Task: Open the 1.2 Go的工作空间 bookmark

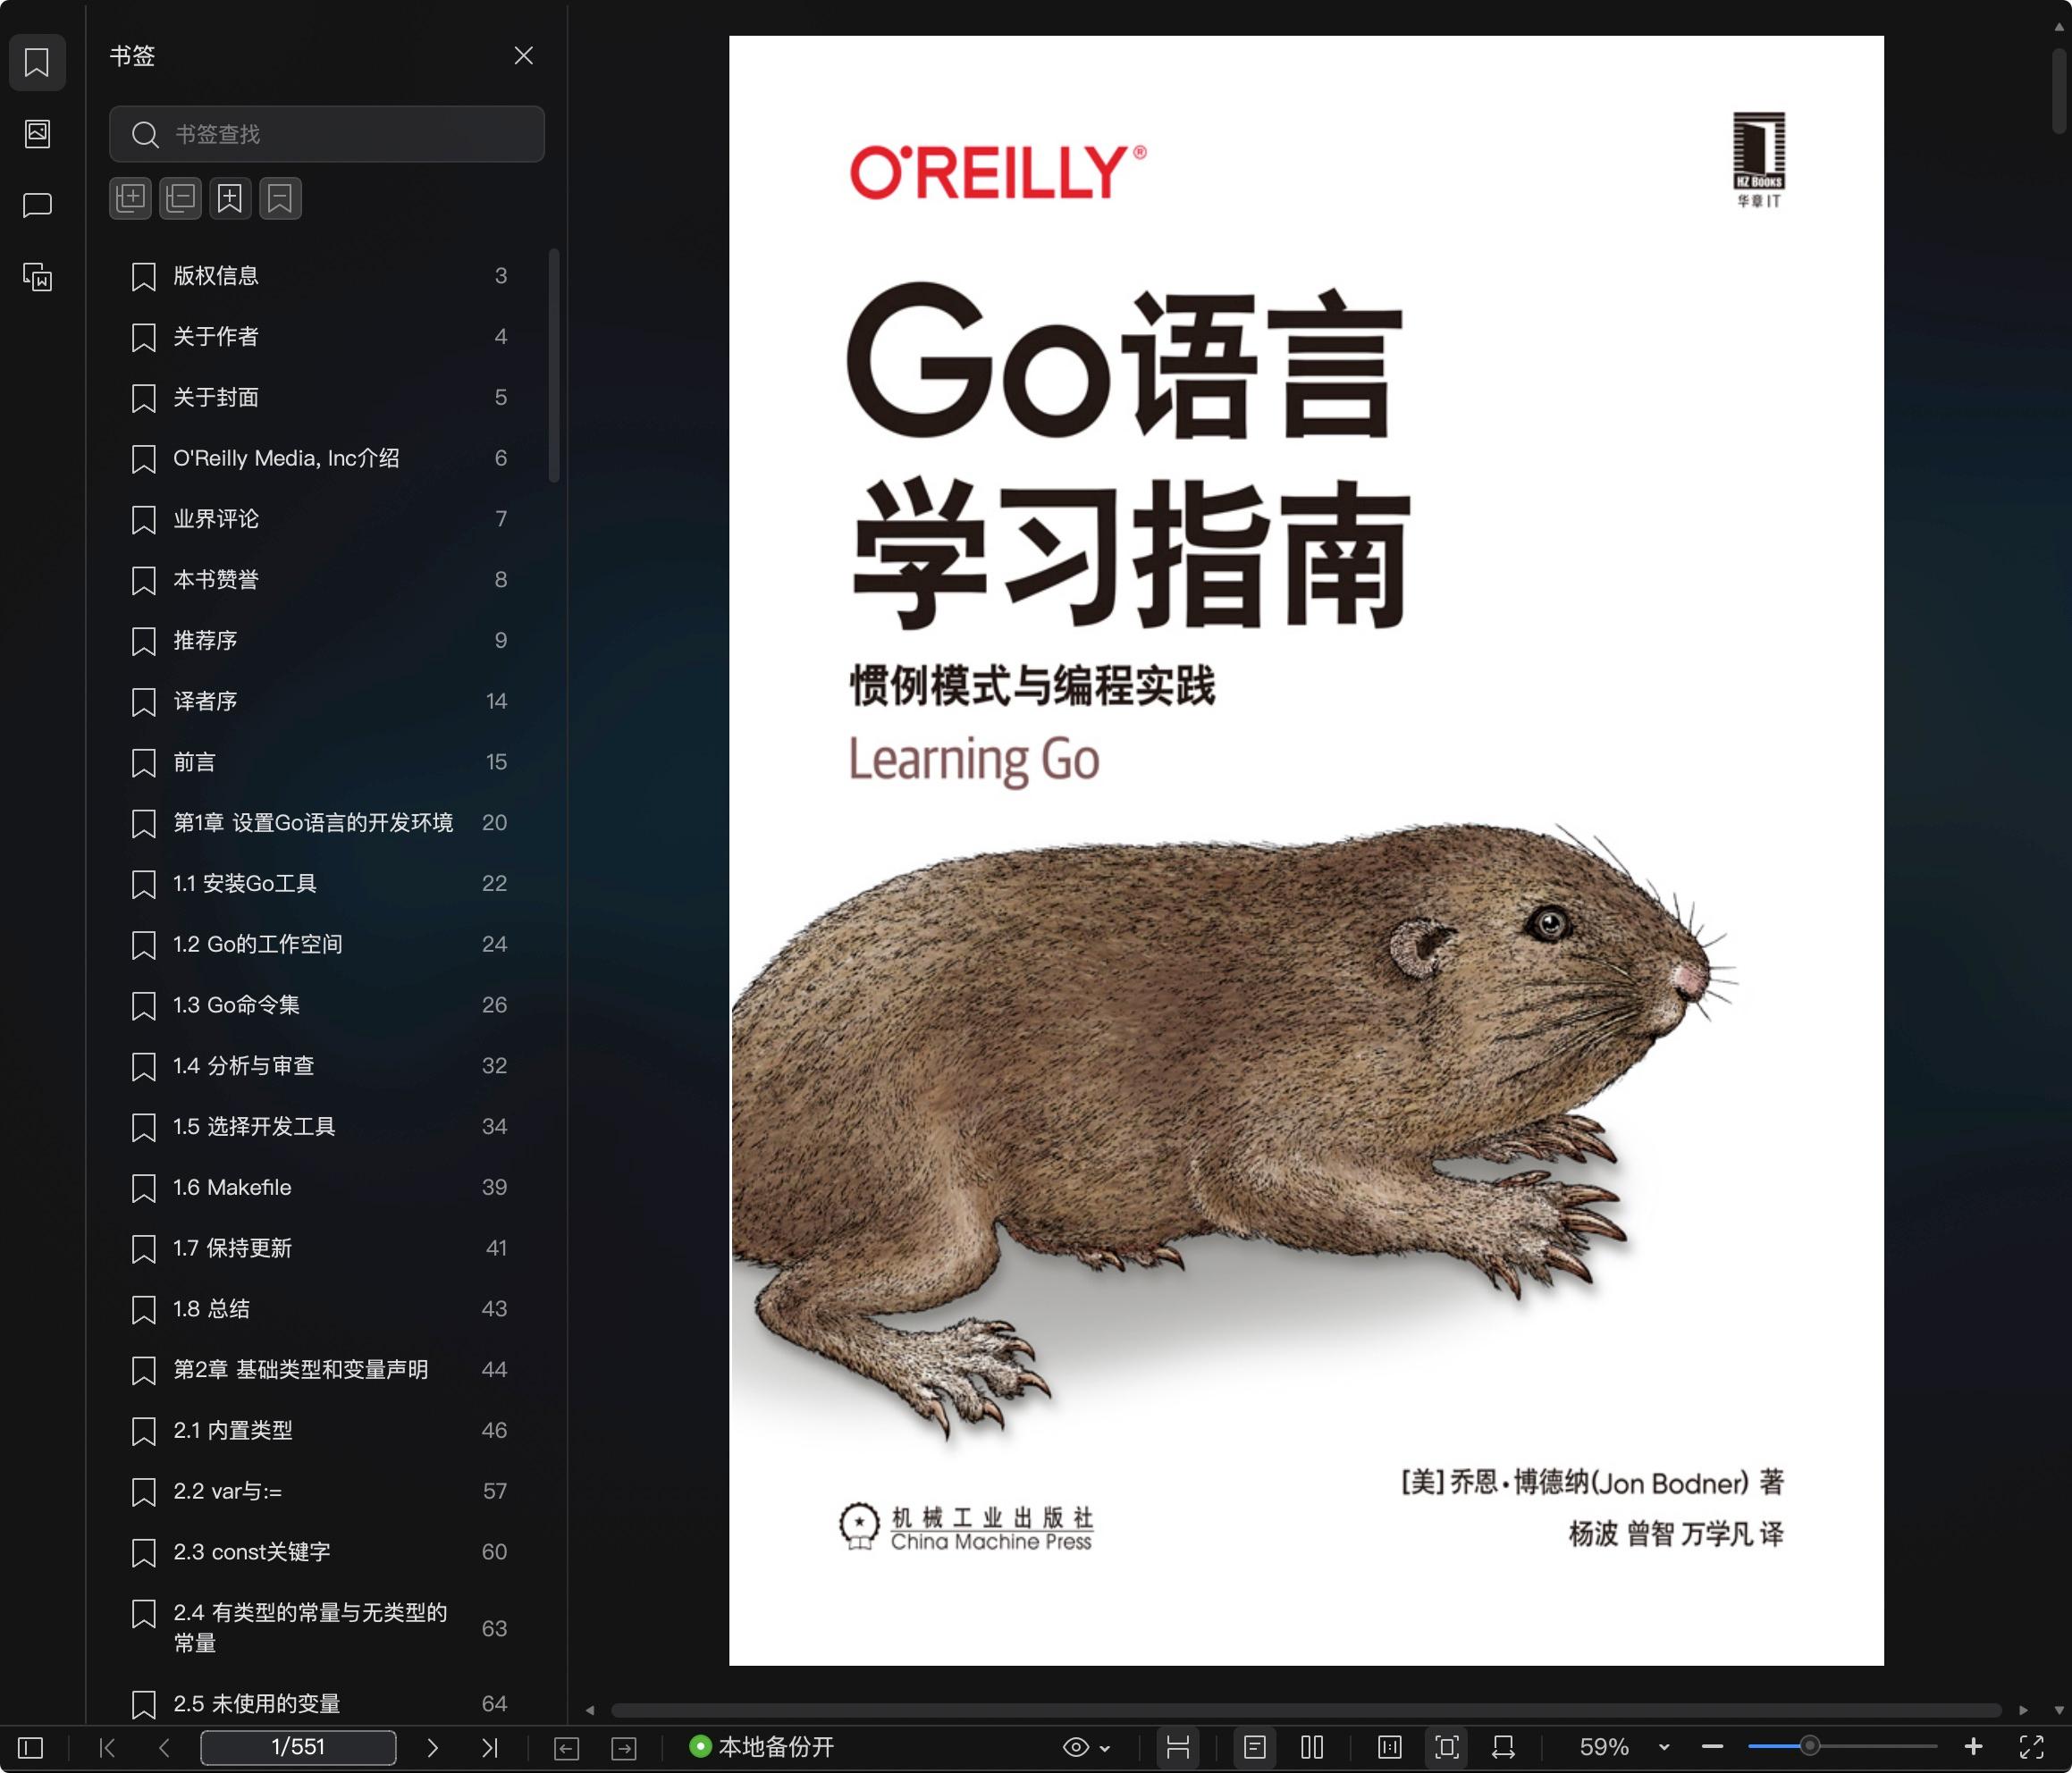Action: (320, 944)
